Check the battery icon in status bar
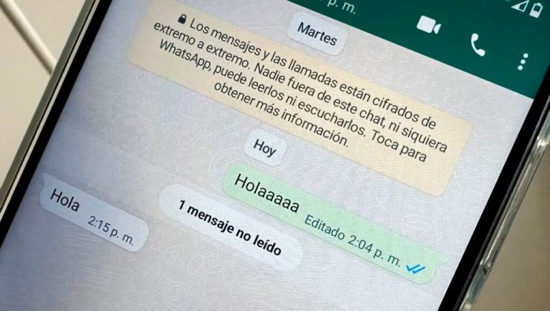The image size is (550, 311). 536,9
